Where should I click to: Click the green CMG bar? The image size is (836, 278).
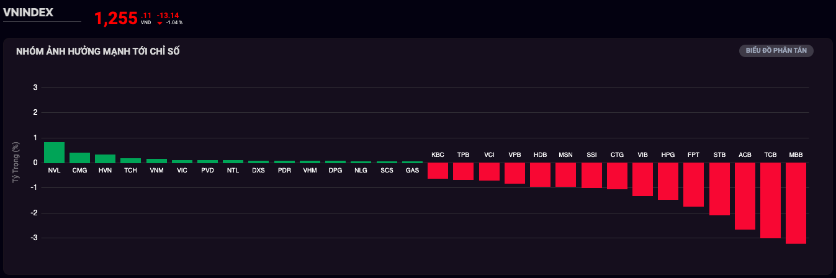coord(79,158)
